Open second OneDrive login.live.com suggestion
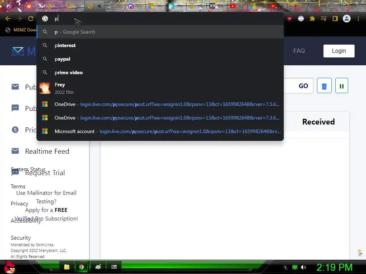Image resolution: width=366 pixels, height=274 pixels. click(160, 118)
